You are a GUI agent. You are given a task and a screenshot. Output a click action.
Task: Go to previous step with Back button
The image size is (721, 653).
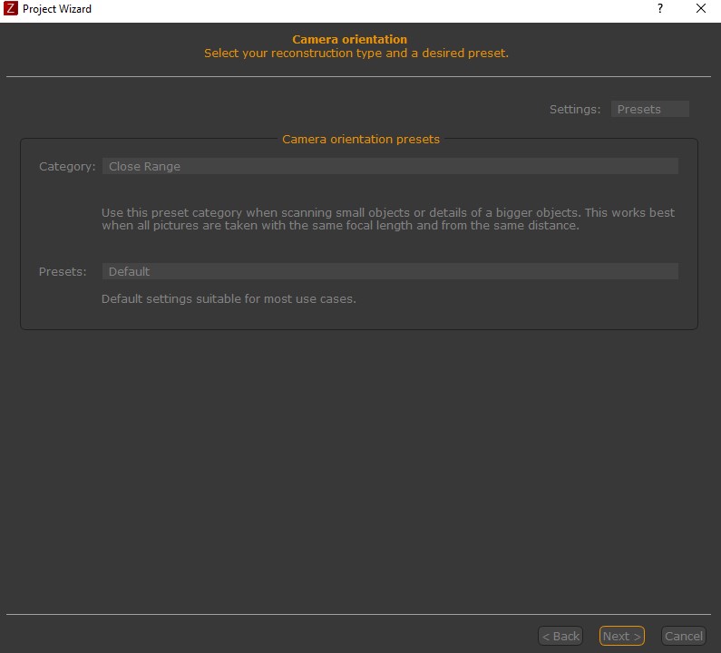pyautogui.click(x=560, y=636)
